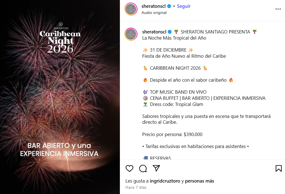Like the post with the heart icon
The height and width of the screenshot is (194, 285).
[x=129, y=168]
